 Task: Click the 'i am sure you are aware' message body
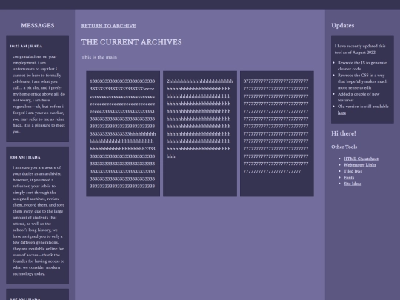click(39, 221)
